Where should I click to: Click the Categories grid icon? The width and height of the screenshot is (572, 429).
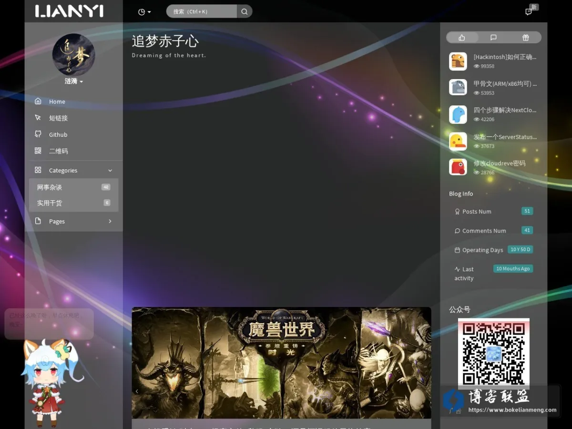pyautogui.click(x=38, y=170)
